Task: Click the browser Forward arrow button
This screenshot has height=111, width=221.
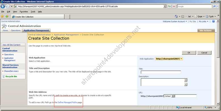Action: point(8,6)
